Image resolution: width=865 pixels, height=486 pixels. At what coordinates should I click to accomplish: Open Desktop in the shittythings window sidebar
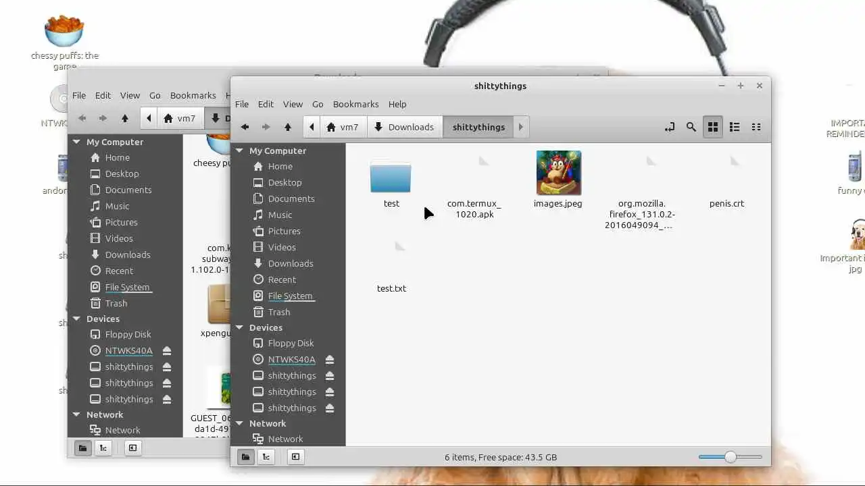coord(285,182)
